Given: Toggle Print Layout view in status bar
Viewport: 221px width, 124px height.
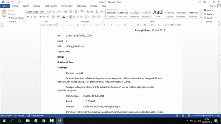Looking at the screenshot, I should (x=183, y=116).
